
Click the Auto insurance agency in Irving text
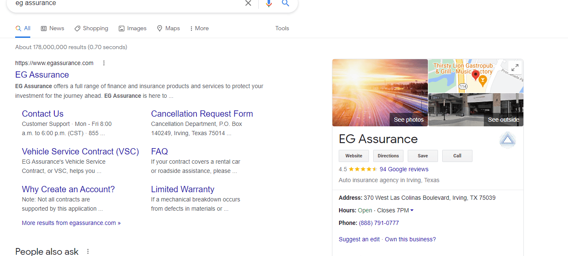coord(389,180)
